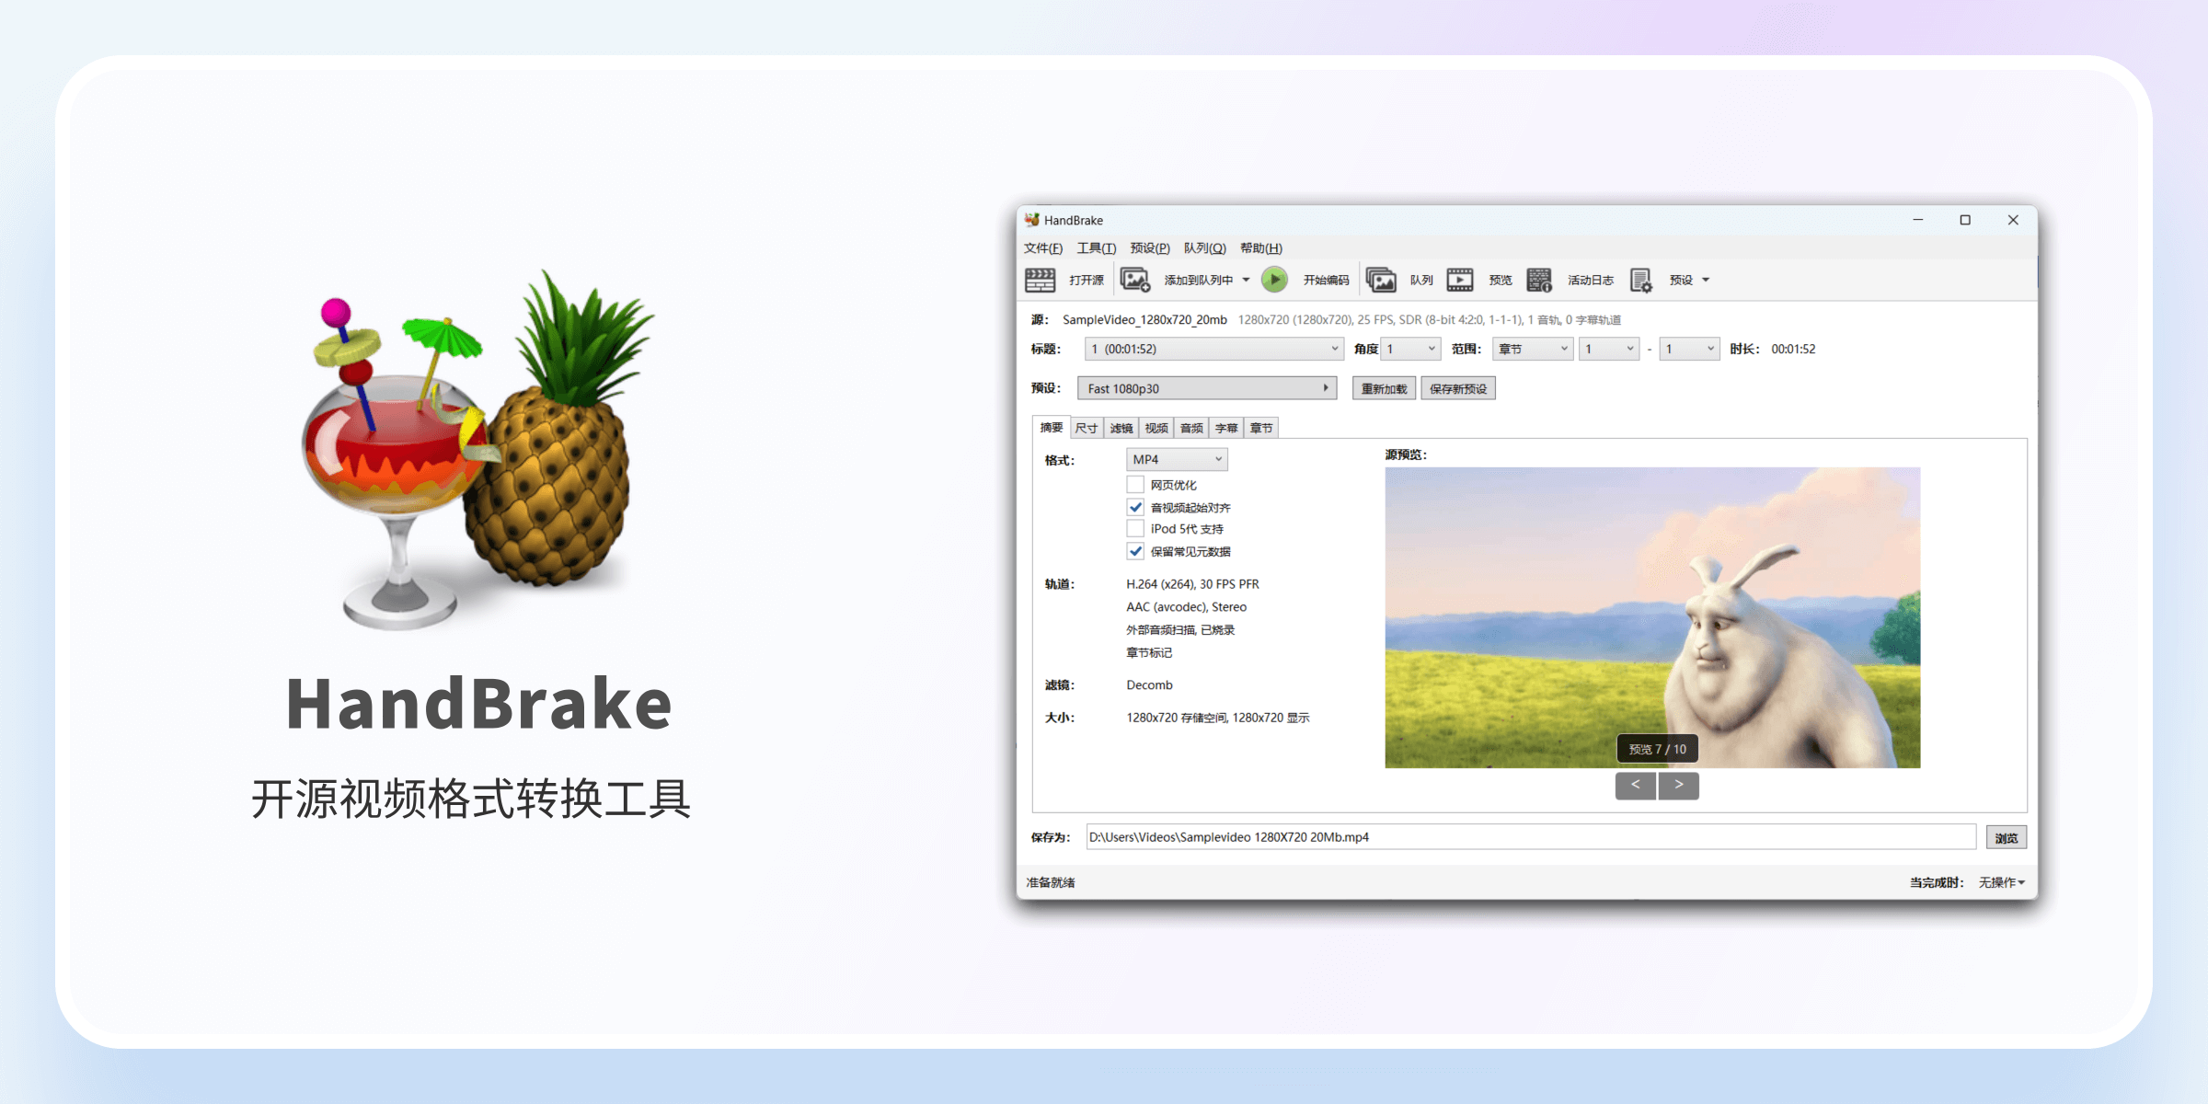Click the source preview Big Buck Bunny image
The image size is (2208, 1104).
click(1652, 617)
